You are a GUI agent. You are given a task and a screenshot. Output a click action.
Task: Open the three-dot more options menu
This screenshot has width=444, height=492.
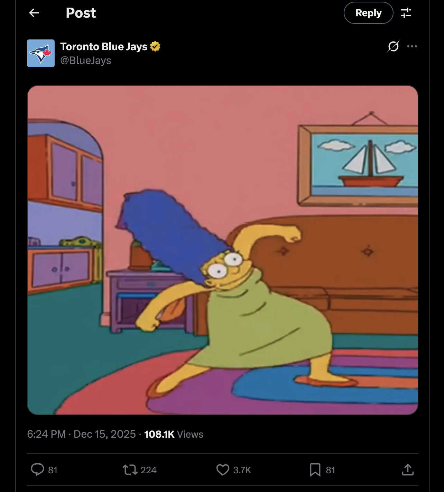point(412,46)
